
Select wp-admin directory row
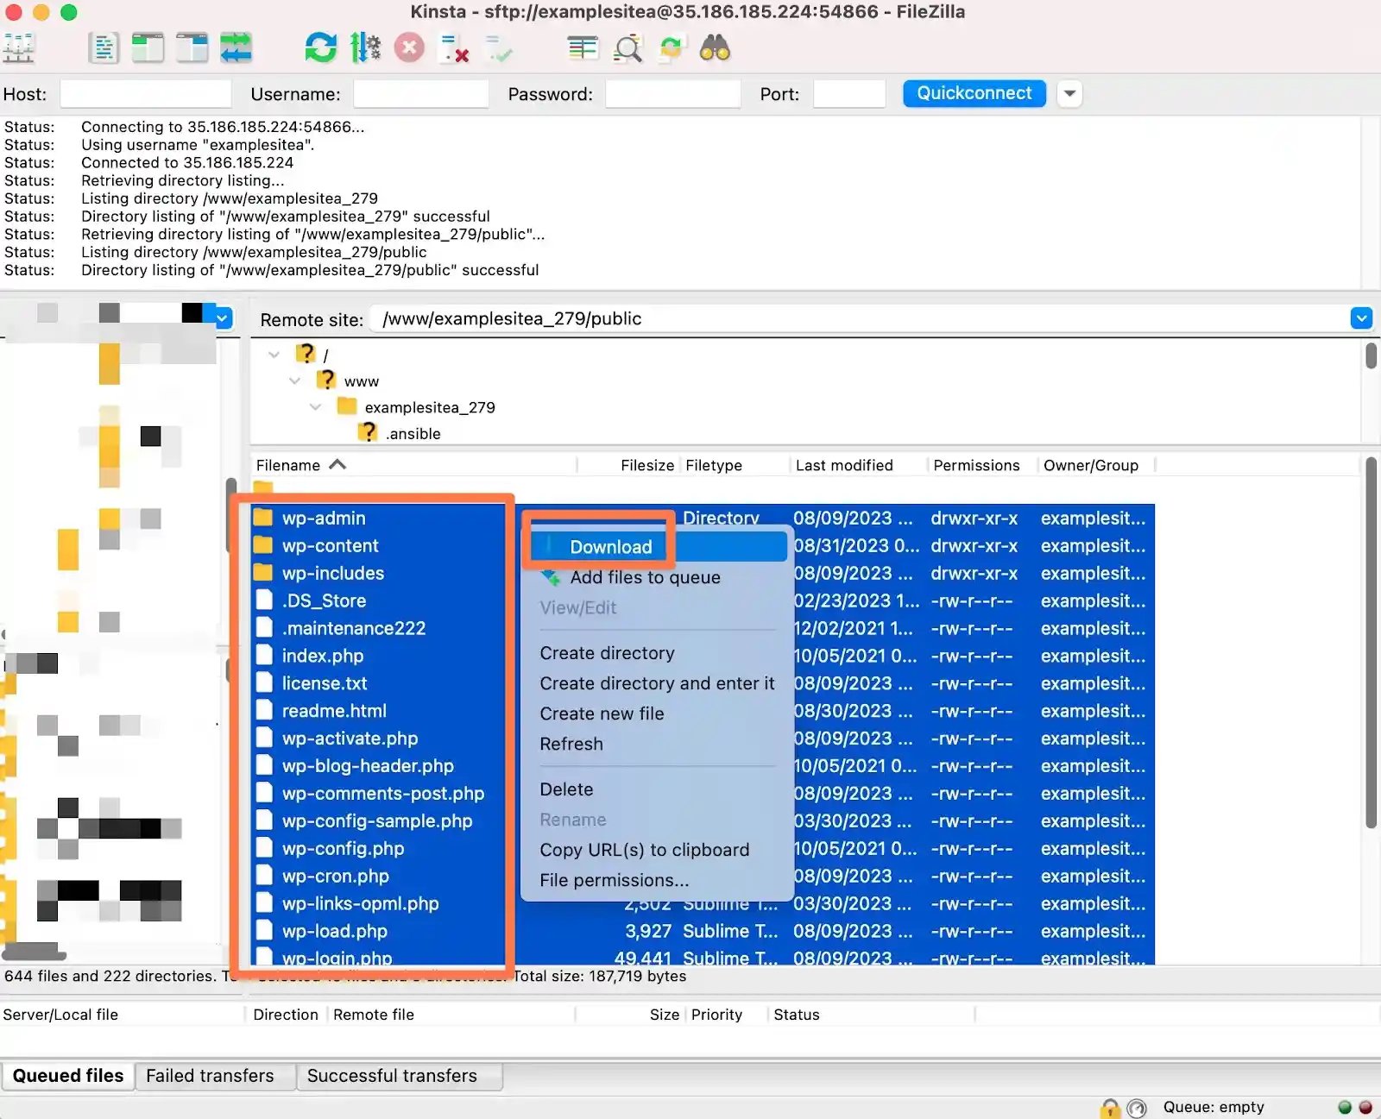(702, 518)
